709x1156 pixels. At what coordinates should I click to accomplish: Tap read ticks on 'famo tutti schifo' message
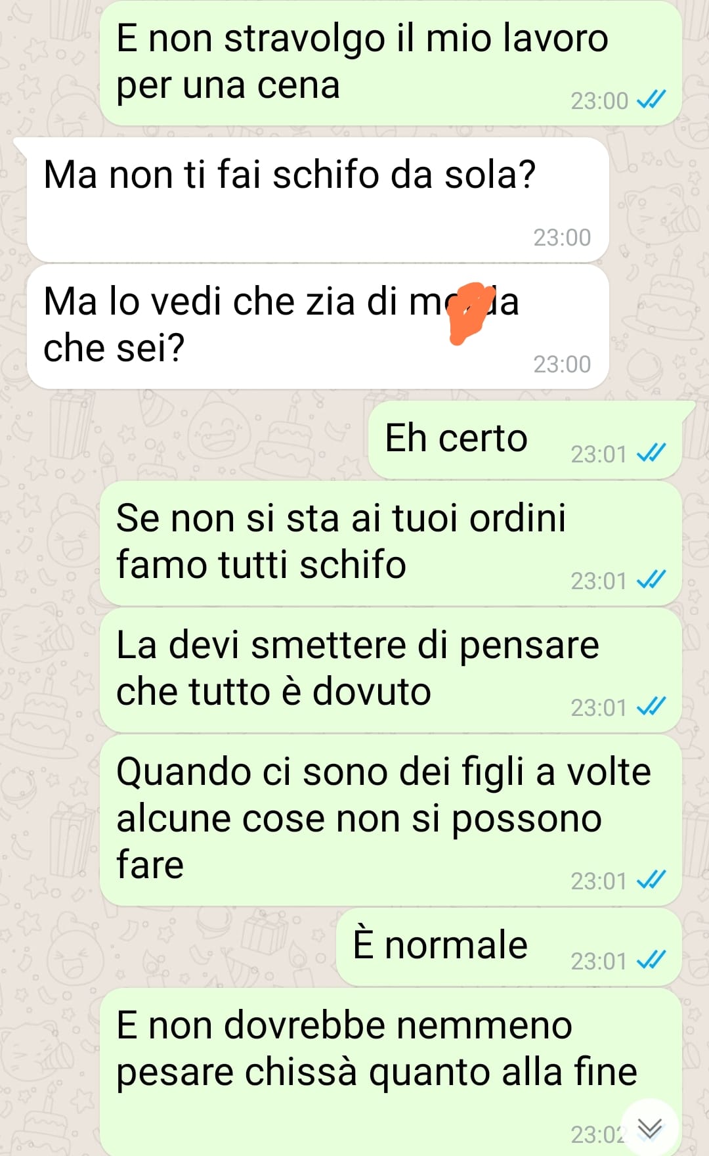click(x=651, y=580)
